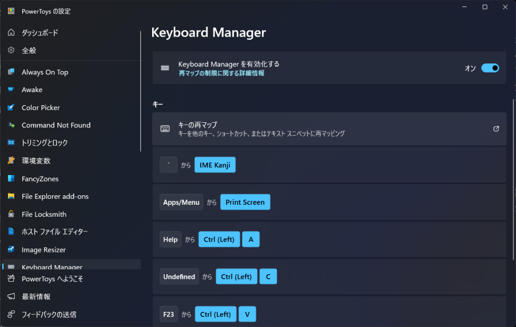This screenshot has height=327, width=516.
Task: Click the Dashboard home icon
Action: coord(11,32)
